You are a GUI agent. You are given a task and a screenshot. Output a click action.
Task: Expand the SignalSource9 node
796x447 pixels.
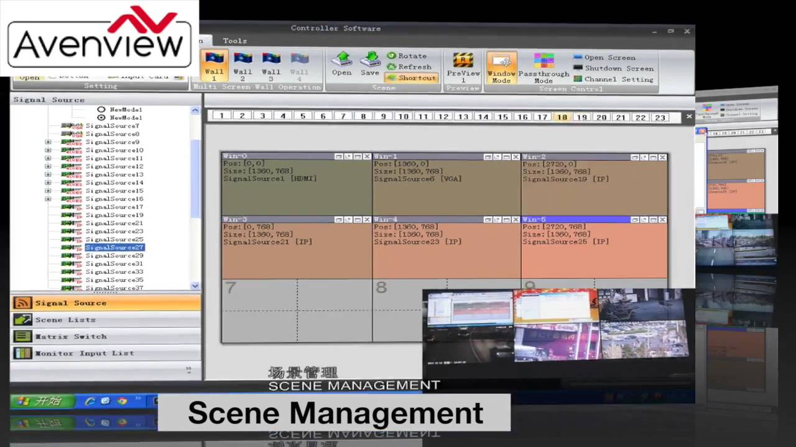48,142
